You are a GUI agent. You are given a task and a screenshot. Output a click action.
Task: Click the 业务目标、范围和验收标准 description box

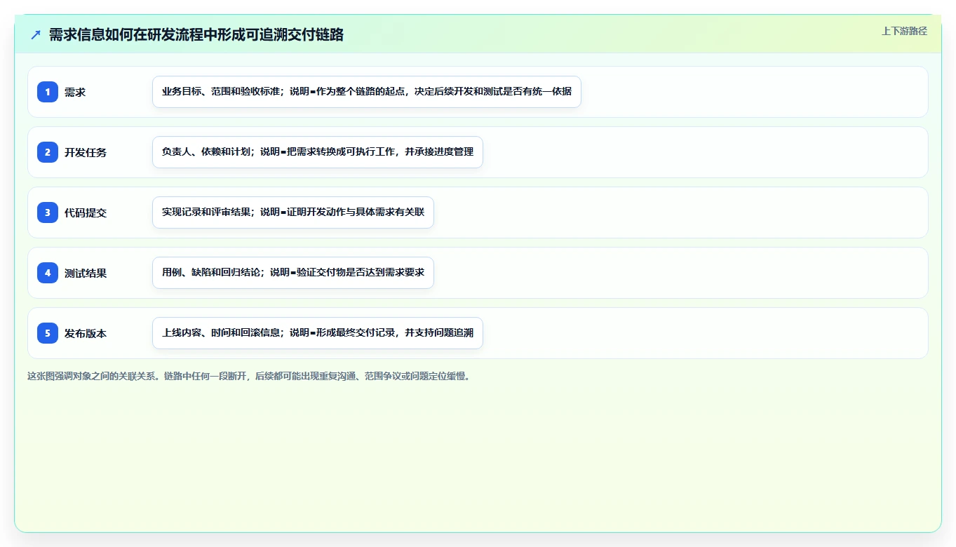[x=367, y=92]
